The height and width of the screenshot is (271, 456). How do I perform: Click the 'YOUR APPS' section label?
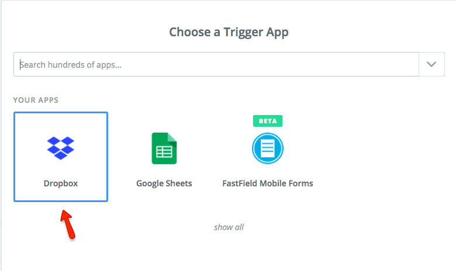36,100
